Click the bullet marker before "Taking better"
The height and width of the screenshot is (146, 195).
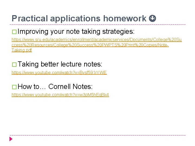pos(14,64)
